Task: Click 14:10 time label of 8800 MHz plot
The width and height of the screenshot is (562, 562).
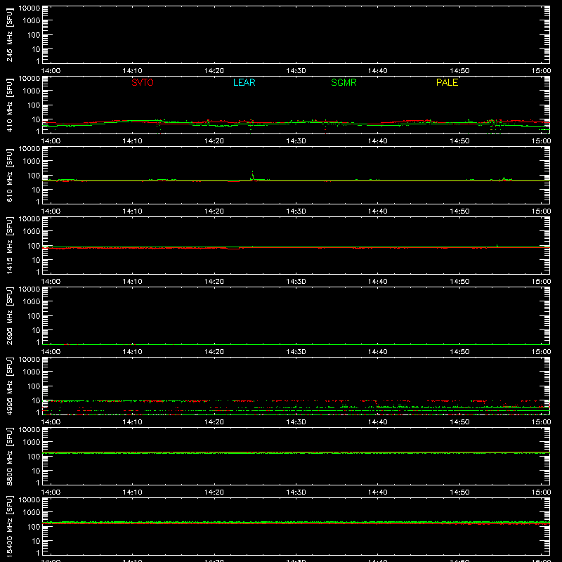Action: [133, 492]
